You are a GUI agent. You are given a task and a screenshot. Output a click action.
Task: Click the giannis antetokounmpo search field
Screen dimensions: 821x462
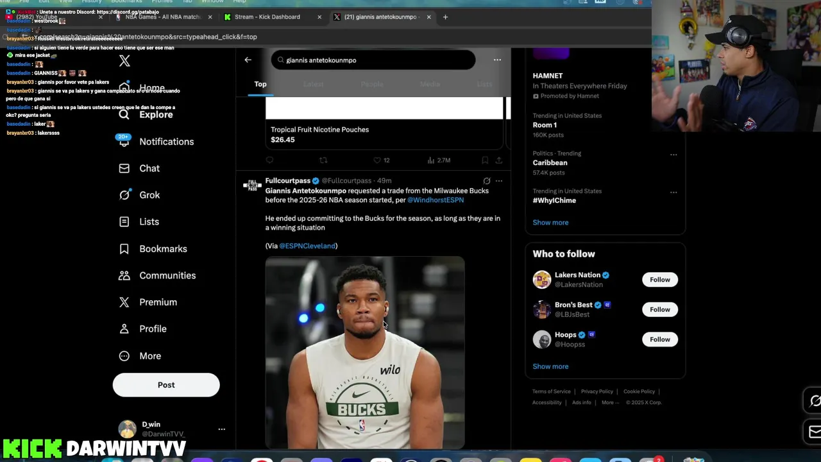[373, 60]
